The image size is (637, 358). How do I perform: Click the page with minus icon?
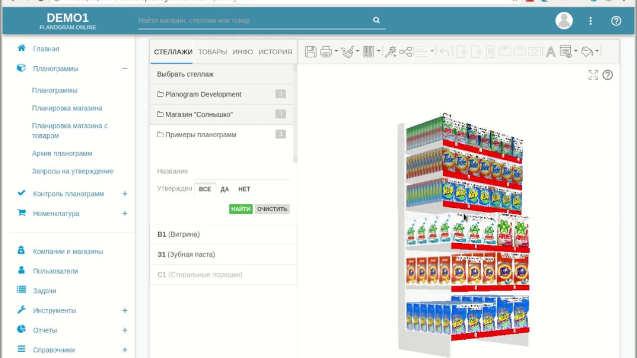(x=476, y=52)
